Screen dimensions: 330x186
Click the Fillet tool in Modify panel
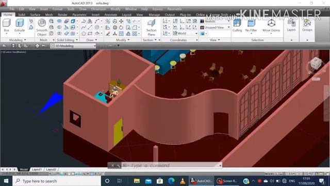[x=135, y=27]
